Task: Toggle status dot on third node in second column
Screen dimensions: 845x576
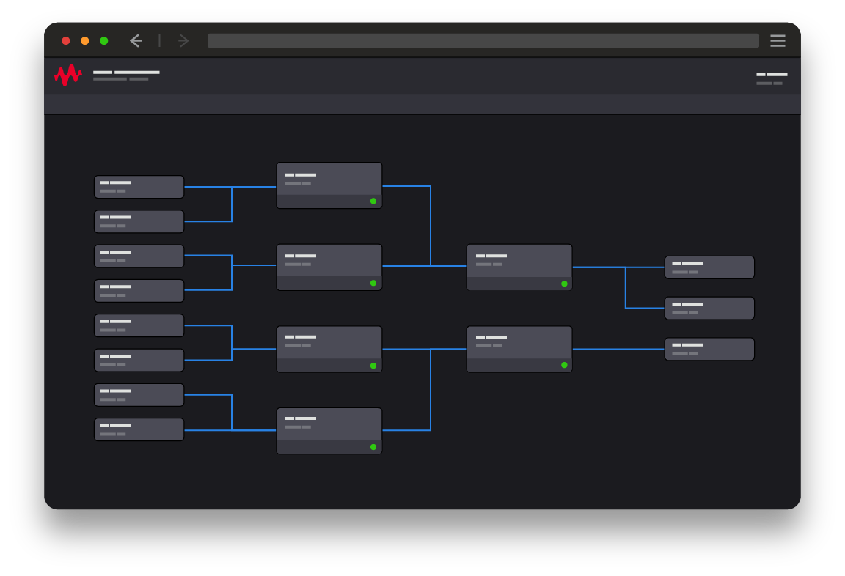Action: pyautogui.click(x=373, y=366)
